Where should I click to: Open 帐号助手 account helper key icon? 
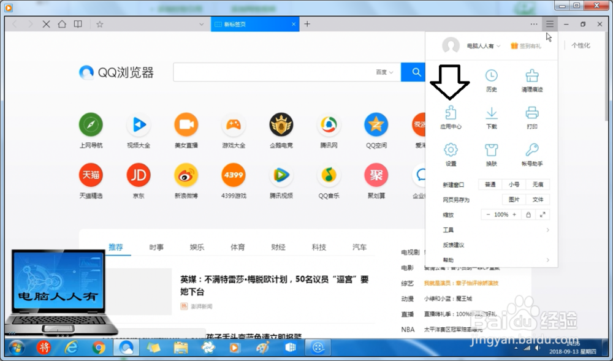tap(532, 154)
